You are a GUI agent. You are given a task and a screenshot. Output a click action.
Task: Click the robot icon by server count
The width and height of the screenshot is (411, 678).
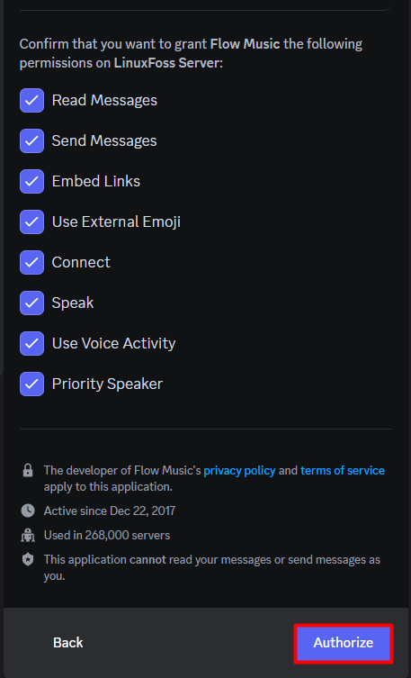(28, 536)
